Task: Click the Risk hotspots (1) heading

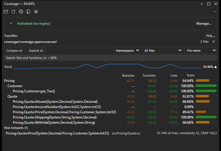Action: coord(16,128)
